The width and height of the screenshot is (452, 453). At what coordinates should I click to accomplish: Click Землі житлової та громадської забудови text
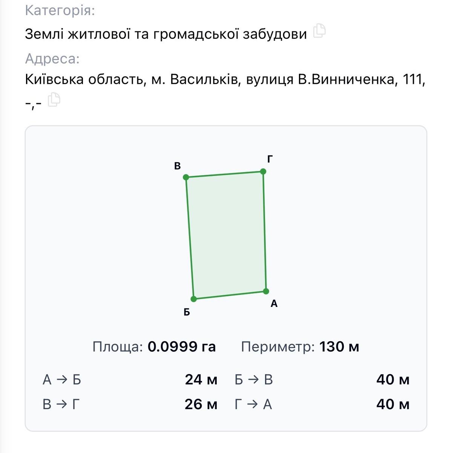click(166, 34)
